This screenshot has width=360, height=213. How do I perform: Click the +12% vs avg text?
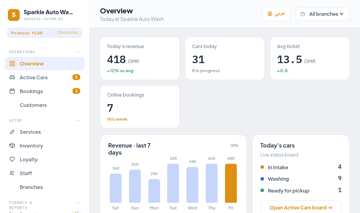pyautogui.click(x=120, y=71)
